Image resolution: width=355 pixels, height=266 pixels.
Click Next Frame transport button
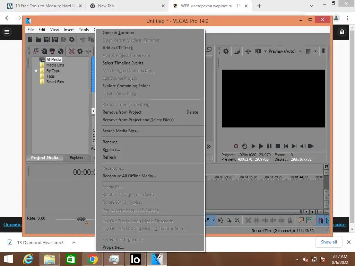311,147
